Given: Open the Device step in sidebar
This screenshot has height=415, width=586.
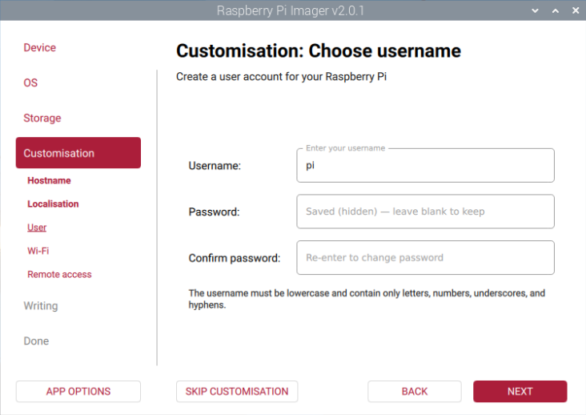Looking at the screenshot, I should tap(39, 47).
